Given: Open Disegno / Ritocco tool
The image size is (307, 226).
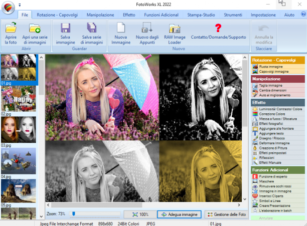Looking at the screenshot, I should point(278,138).
